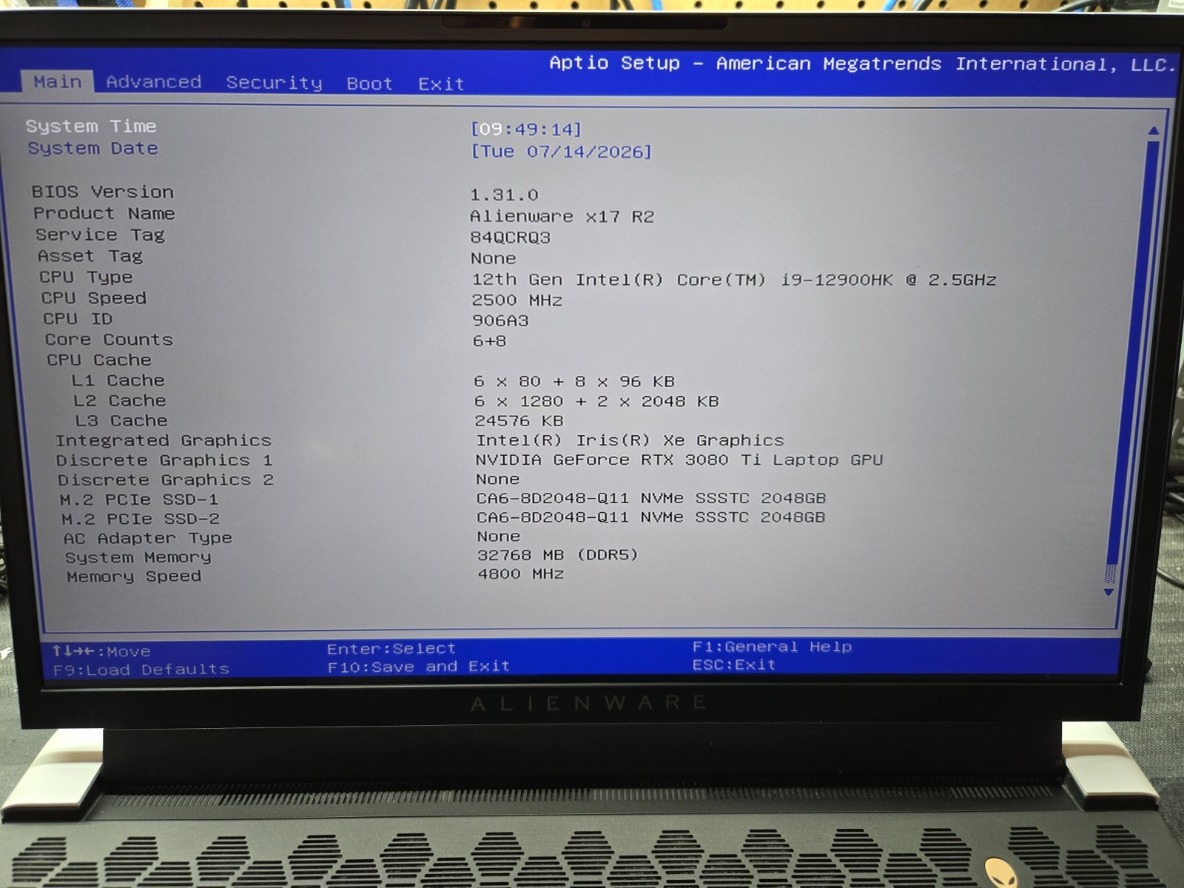Image resolution: width=1184 pixels, height=888 pixels.
Task: Click the CPU Speed label
Action: pyautogui.click(x=93, y=297)
